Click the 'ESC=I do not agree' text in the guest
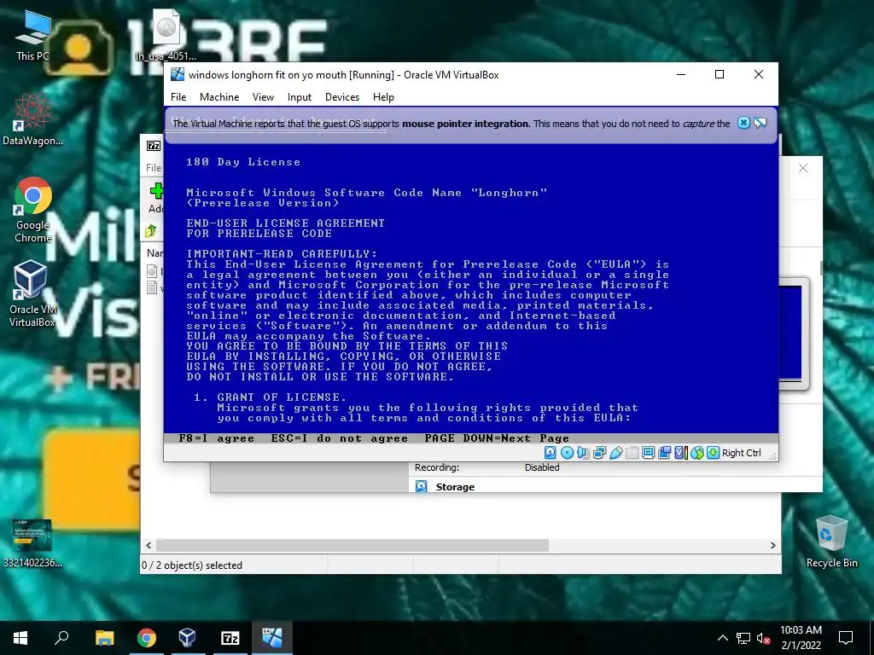Viewport: 874px width, 655px height. [x=340, y=438]
